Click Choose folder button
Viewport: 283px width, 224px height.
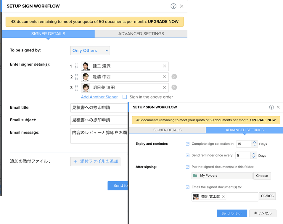point(262,176)
